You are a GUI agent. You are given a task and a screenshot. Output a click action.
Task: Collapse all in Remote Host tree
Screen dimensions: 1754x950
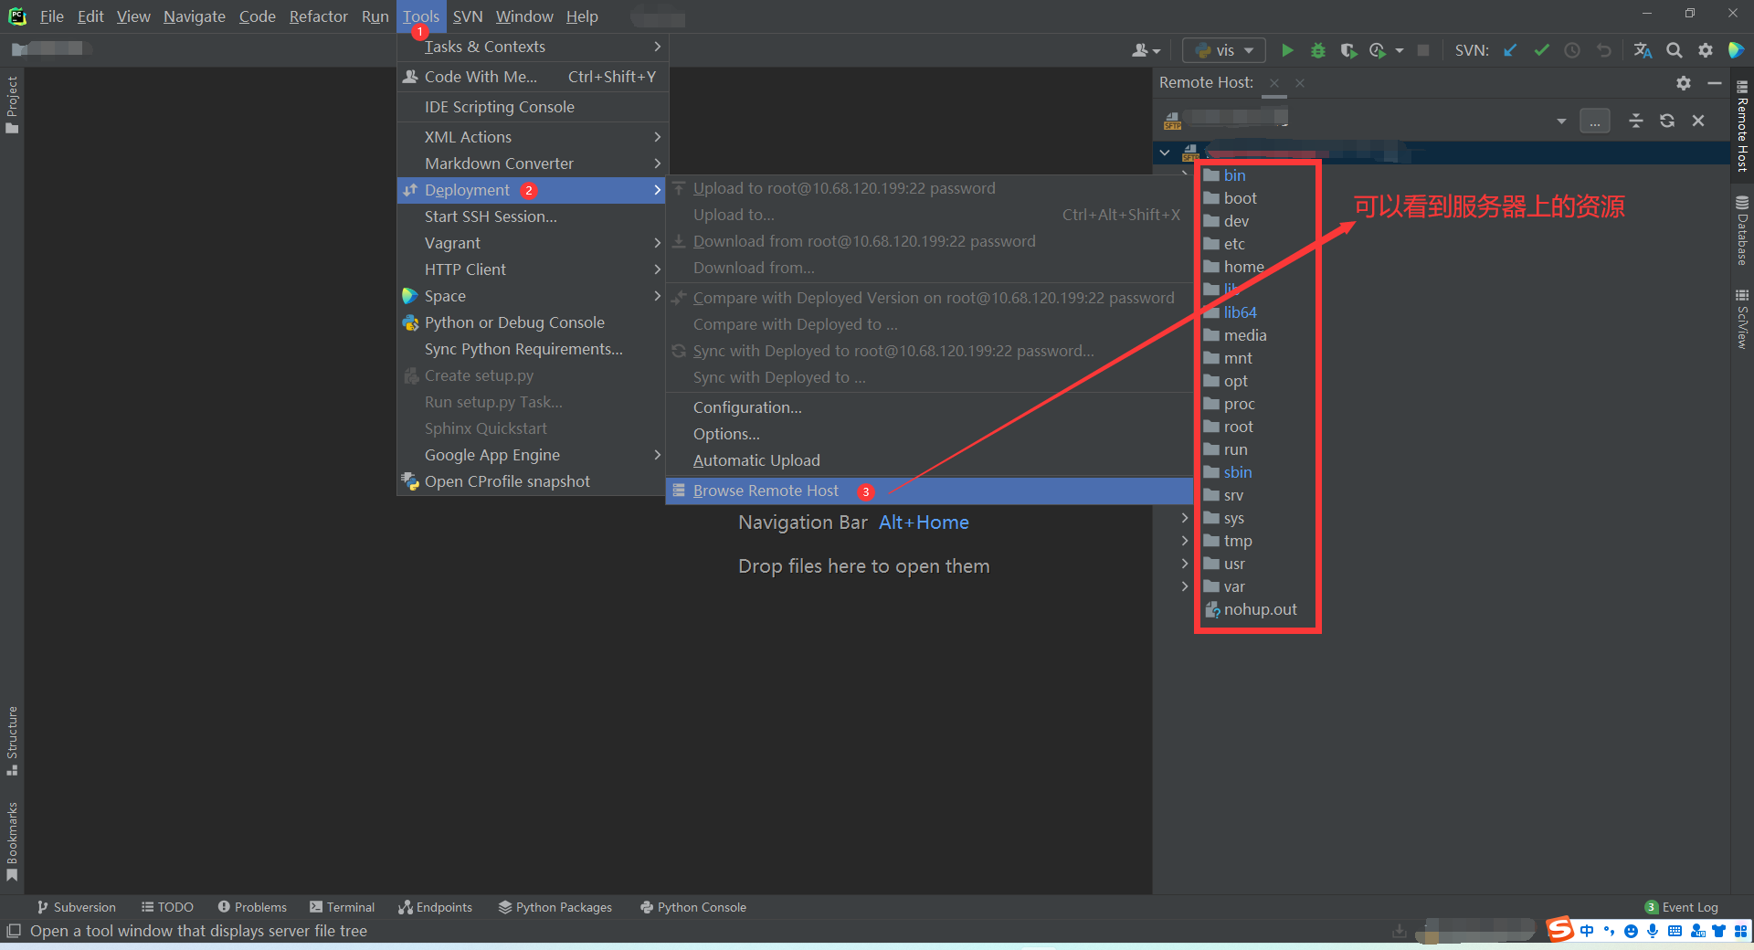pos(1636,121)
